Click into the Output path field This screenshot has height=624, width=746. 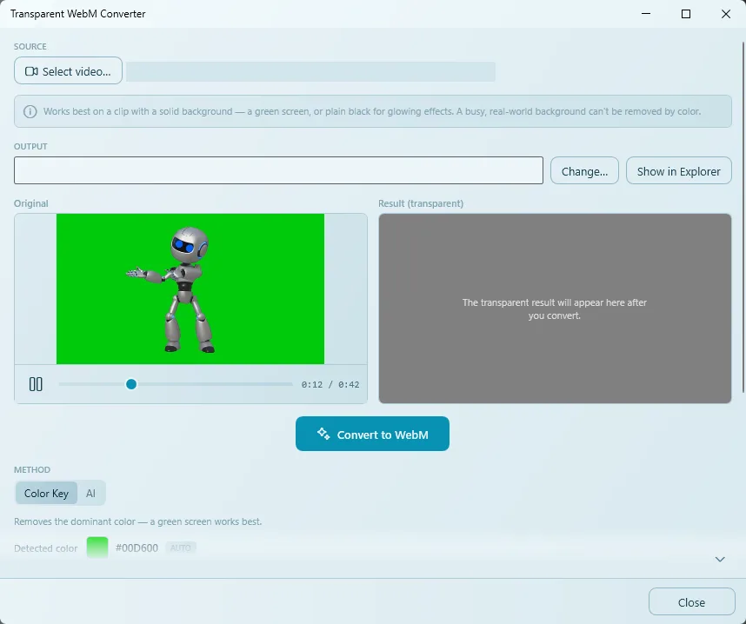pos(278,170)
